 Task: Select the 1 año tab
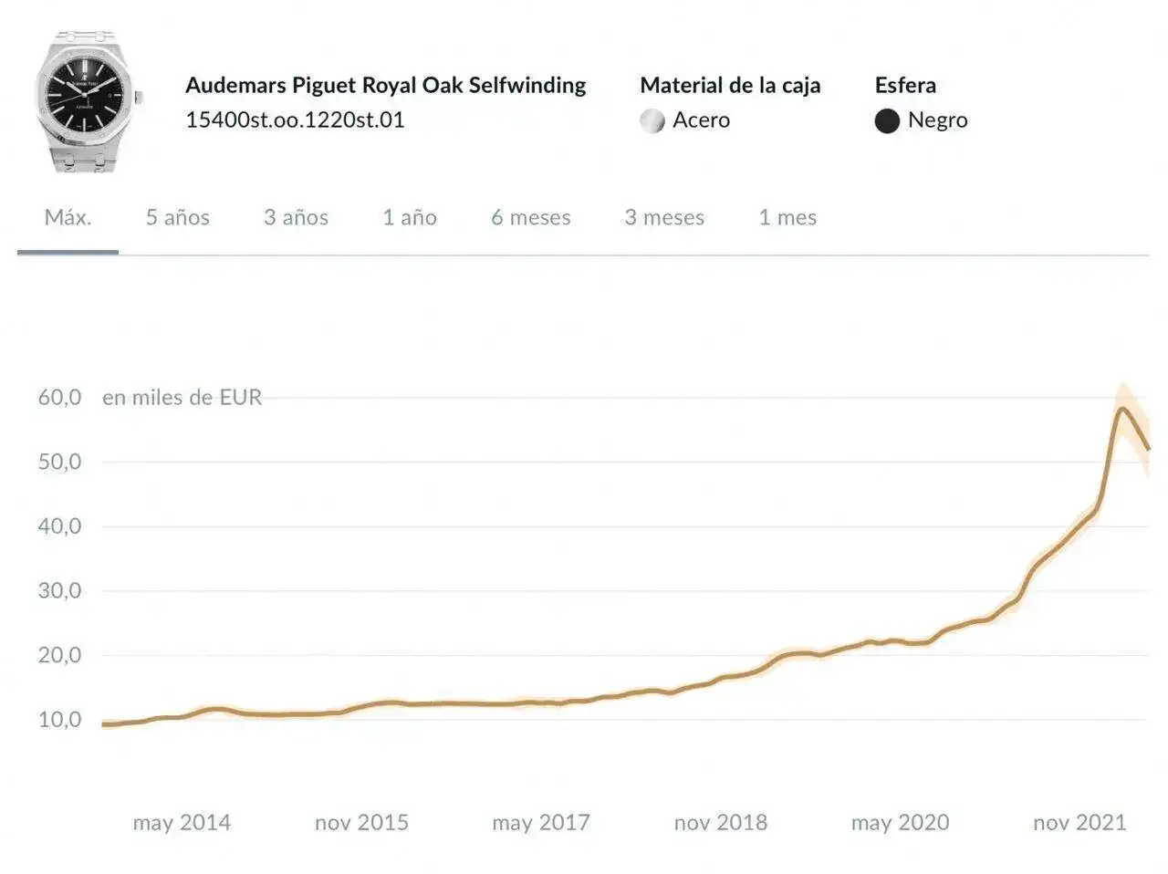click(x=410, y=217)
